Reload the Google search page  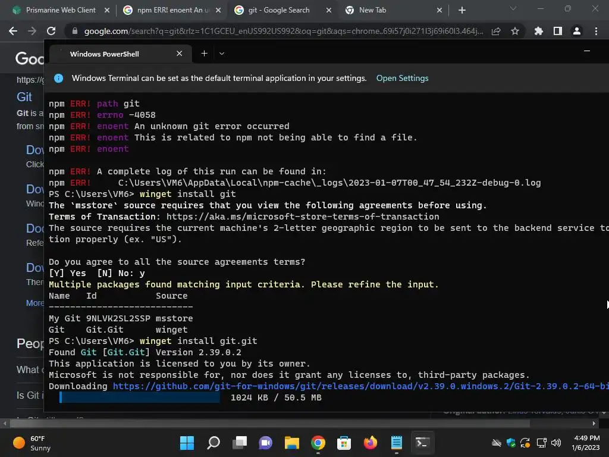pyautogui.click(x=51, y=31)
